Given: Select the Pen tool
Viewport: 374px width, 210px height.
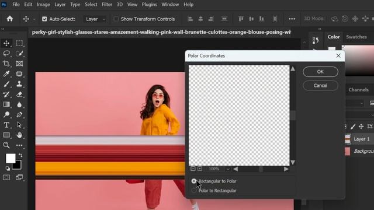Looking at the screenshot, I should [19, 115].
